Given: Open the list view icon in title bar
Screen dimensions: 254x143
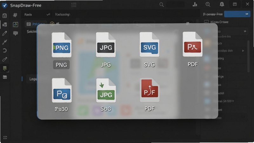Looking at the screenshot, I should click(x=74, y=5).
